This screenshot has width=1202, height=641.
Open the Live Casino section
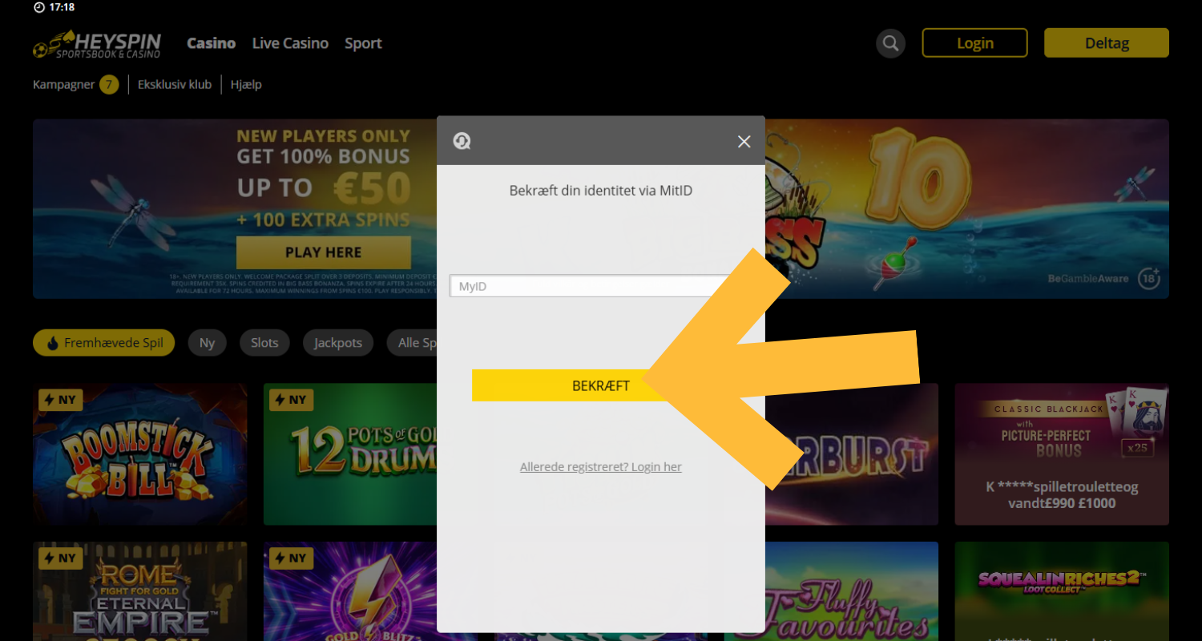pyautogui.click(x=290, y=43)
